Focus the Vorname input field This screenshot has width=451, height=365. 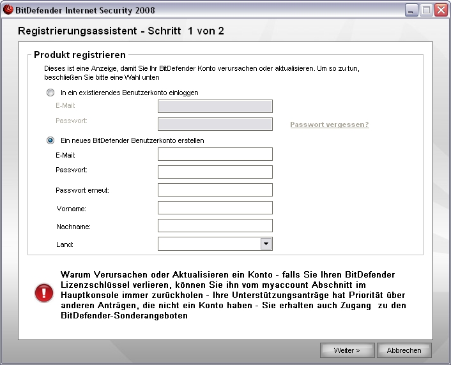point(215,207)
